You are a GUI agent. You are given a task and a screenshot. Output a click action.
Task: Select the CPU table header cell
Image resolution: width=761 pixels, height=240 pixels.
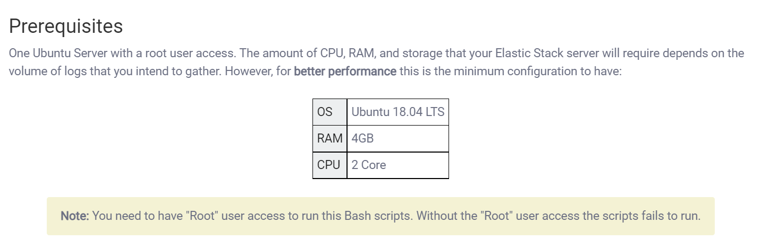pos(329,165)
